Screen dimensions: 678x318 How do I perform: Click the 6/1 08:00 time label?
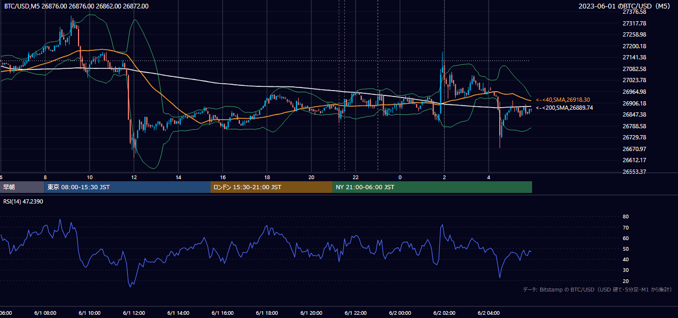[x=45, y=313]
